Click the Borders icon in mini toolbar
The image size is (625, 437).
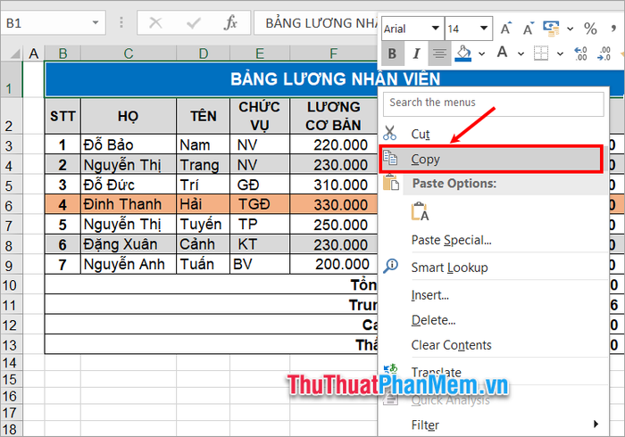point(540,54)
